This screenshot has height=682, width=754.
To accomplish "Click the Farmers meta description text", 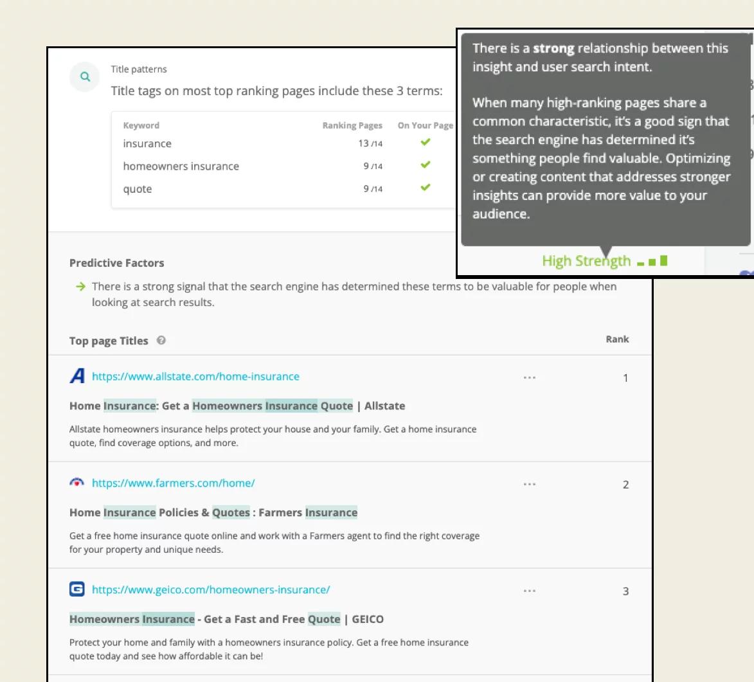I will pyautogui.click(x=274, y=543).
